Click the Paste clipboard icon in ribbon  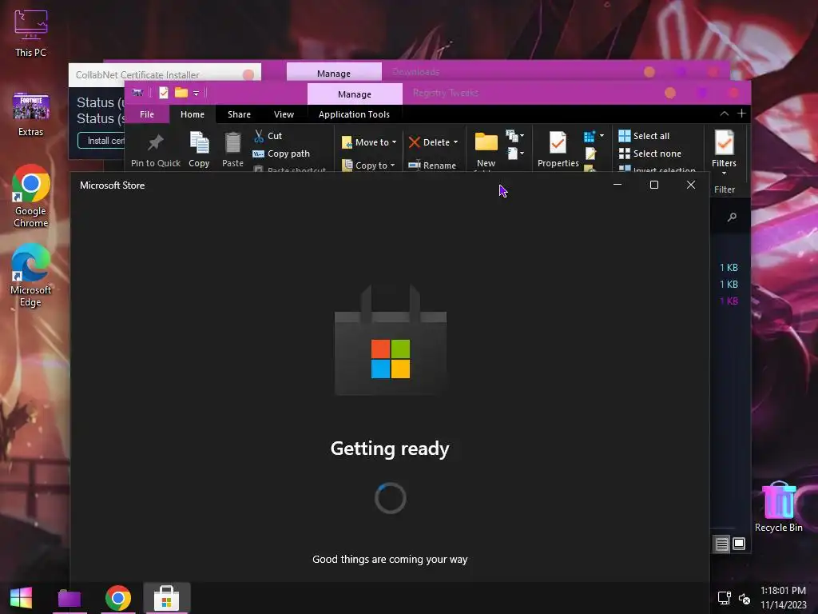click(x=232, y=151)
